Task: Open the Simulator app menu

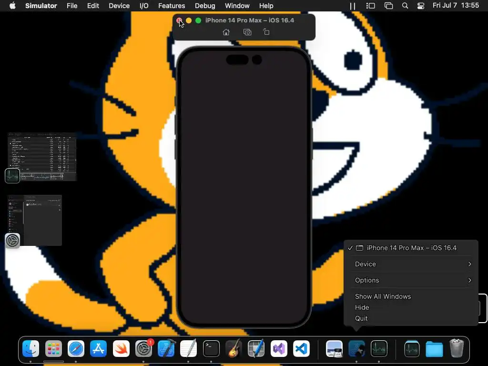Action: point(41,6)
